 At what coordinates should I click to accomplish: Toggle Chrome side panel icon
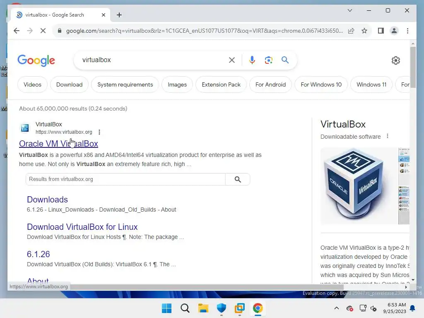pyautogui.click(x=381, y=31)
